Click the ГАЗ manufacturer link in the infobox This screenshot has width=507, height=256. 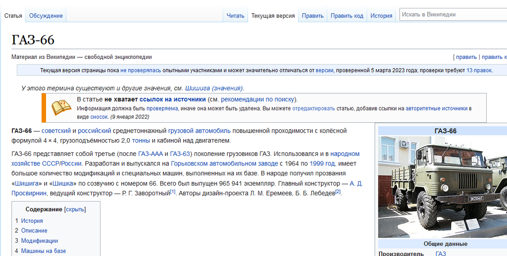tap(441, 254)
